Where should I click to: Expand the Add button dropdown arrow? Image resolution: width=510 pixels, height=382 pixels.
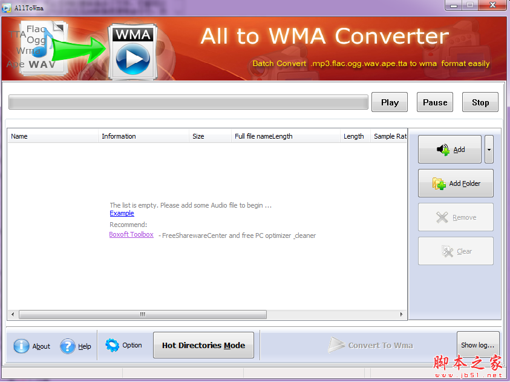coord(489,150)
